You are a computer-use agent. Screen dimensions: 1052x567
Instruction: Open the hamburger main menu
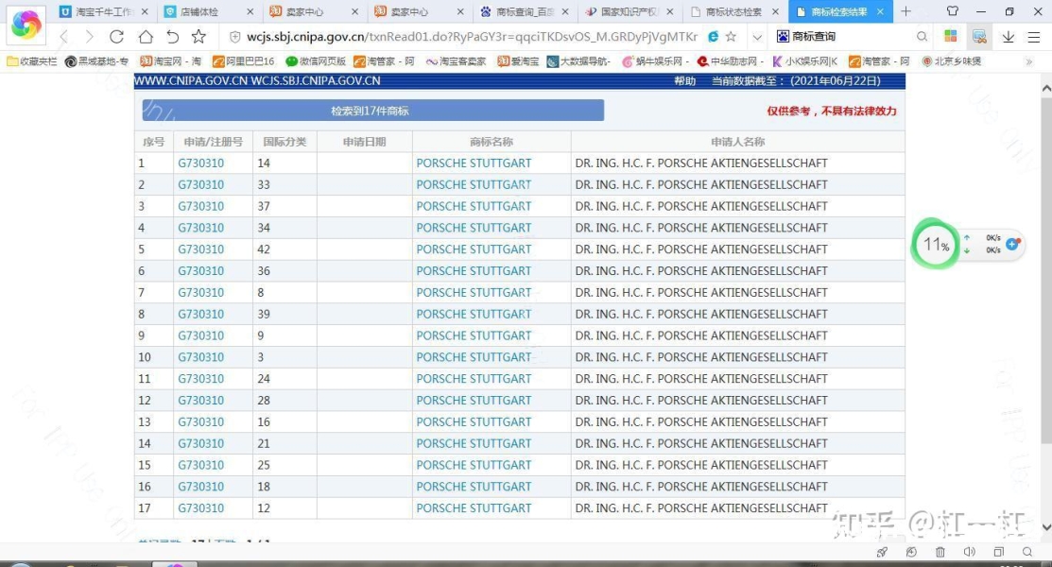1033,37
